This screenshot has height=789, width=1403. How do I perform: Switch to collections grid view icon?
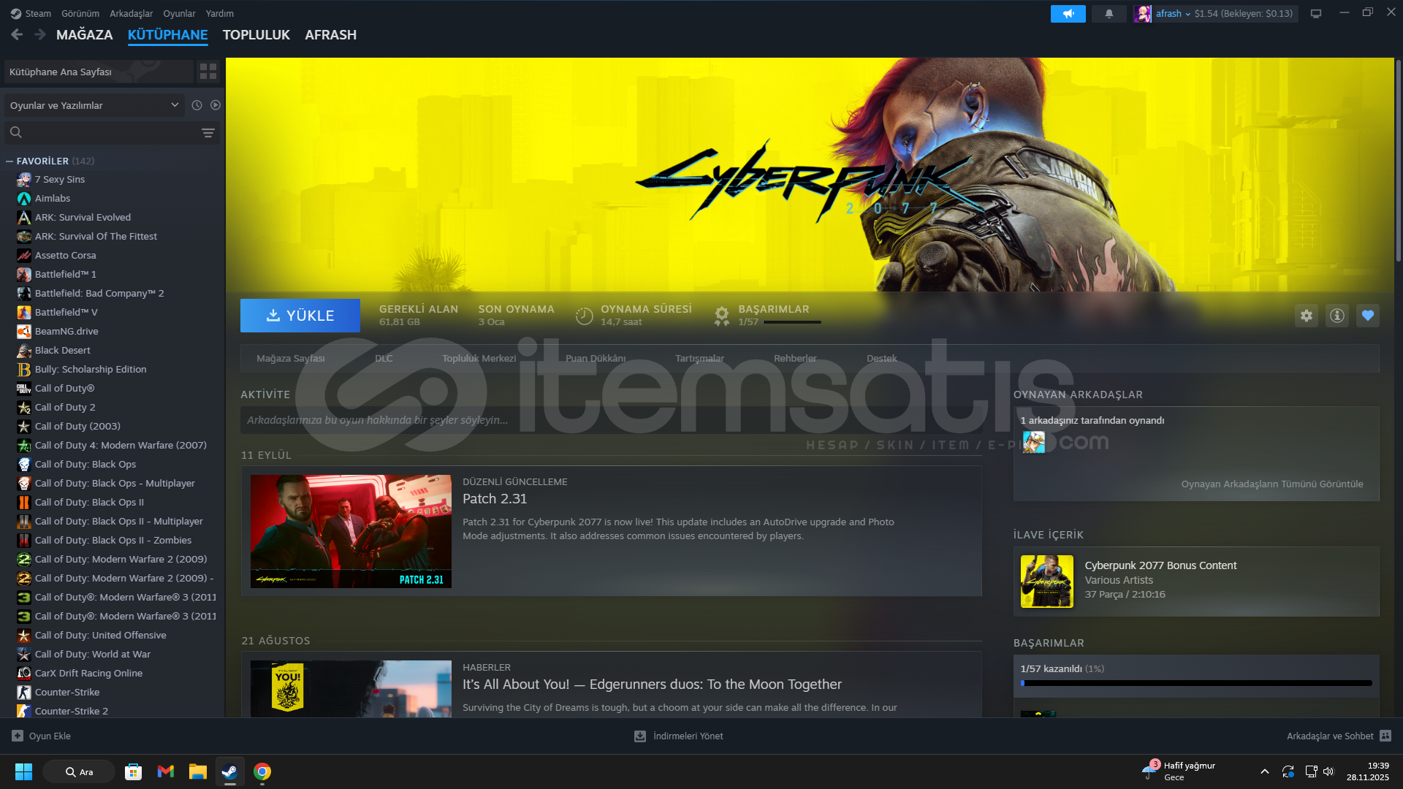pyautogui.click(x=208, y=72)
